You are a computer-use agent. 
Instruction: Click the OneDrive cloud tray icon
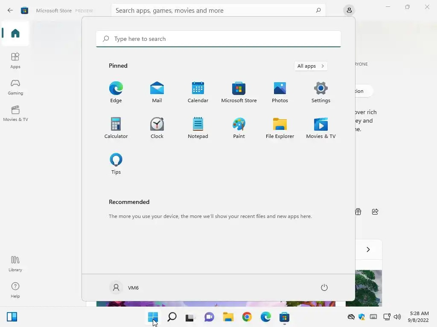tap(351, 317)
